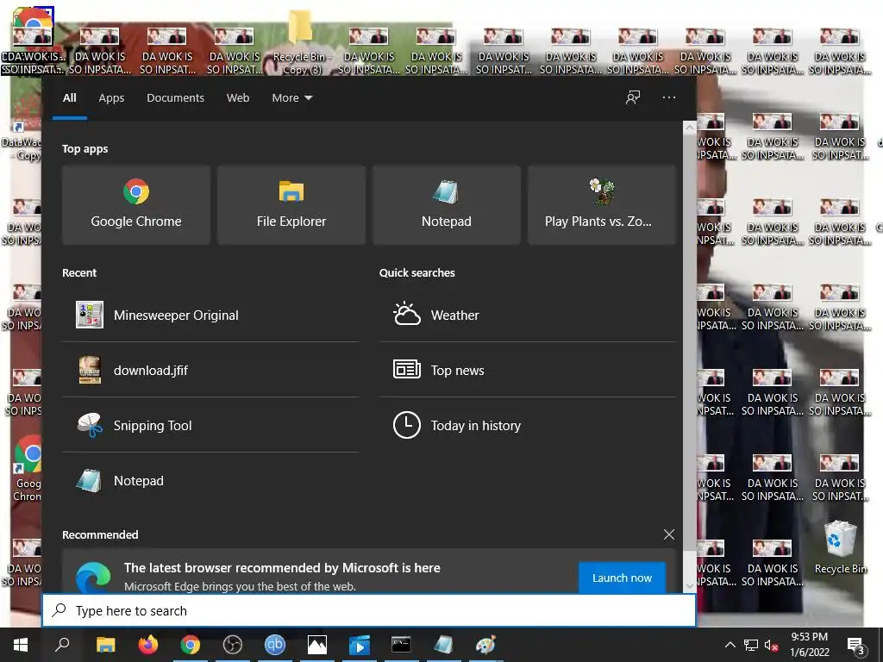The height and width of the screenshot is (662, 883).
Task: Open Firefox on the taskbar
Action: 148,645
